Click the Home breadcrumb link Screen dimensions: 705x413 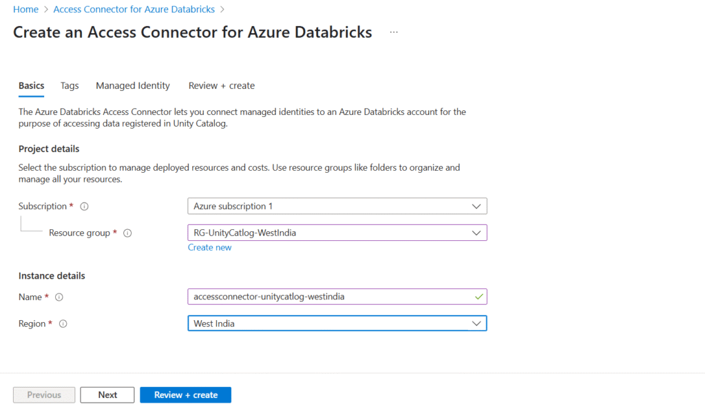(25, 10)
